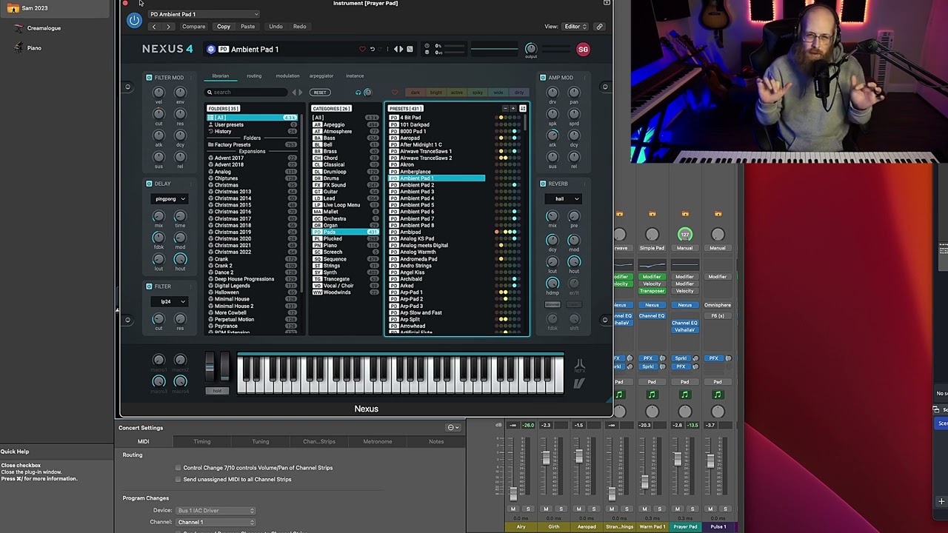This screenshot has width=948, height=533.
Task: Favorite the Ambient Pad 1 preset via heart icon
Action: (362, 50)
